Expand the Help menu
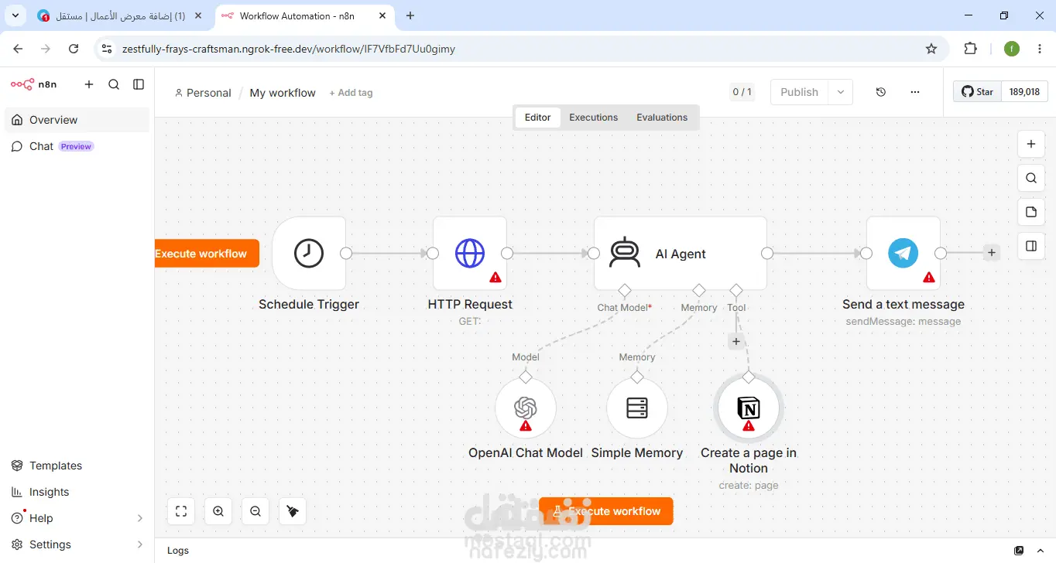The image size is (1056, 563). (x=77, y=518)
